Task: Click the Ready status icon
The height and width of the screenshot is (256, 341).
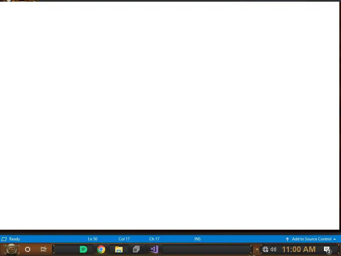Action: point(4,239)
